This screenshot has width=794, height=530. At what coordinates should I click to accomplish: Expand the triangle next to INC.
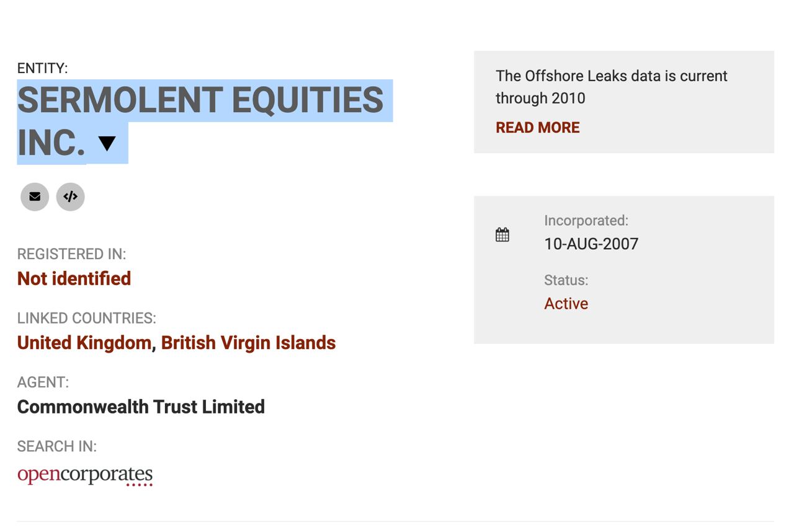pyautogui.click(x=107, y=143)
